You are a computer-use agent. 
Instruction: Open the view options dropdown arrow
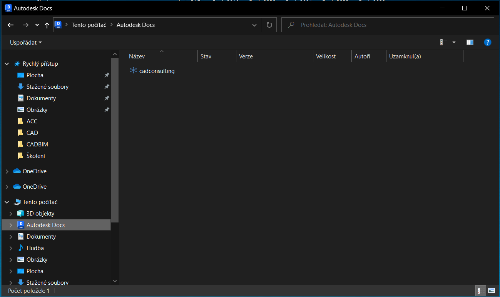tap(454, 42)
